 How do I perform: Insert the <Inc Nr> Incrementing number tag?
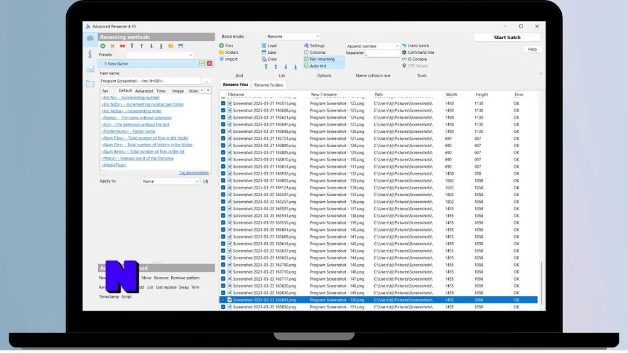click(x=131, y=97)
